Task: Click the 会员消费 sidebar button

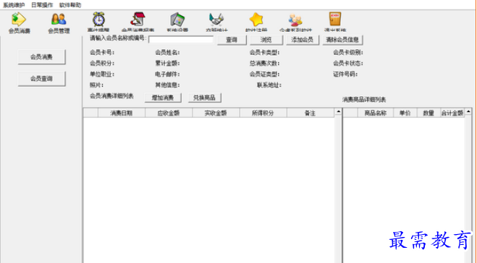Action: (x=41, y=57)
